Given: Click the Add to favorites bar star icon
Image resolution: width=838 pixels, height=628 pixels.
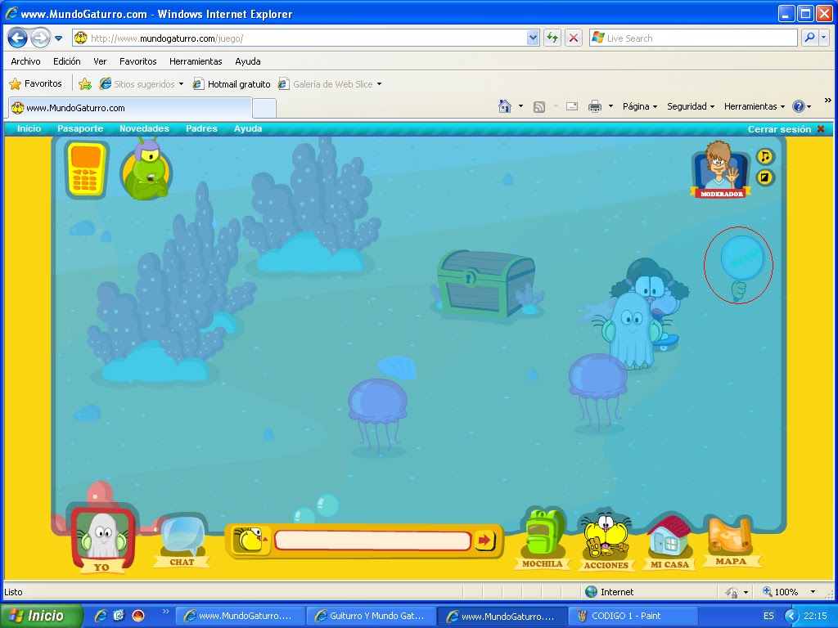Looking at the screenshot, I should point(84,84).
